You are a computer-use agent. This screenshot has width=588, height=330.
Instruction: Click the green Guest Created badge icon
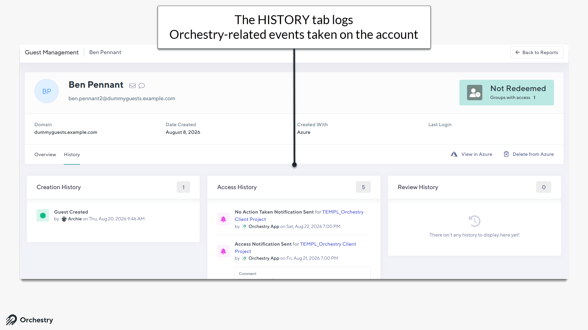43,215
